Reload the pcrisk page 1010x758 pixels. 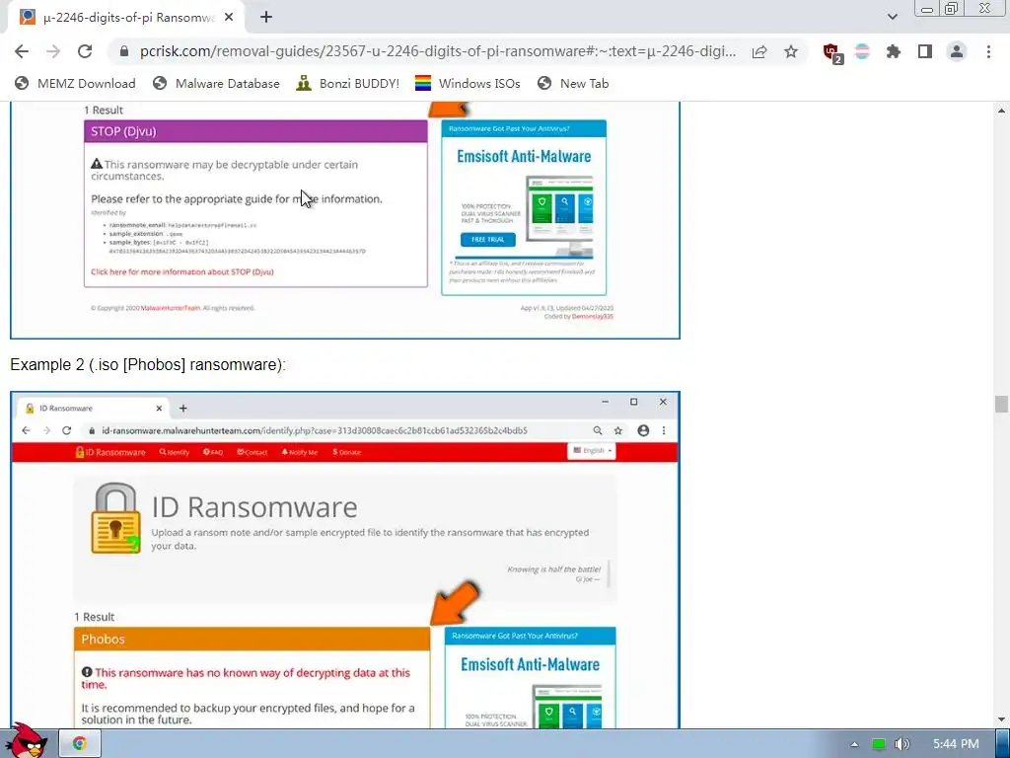85,51
